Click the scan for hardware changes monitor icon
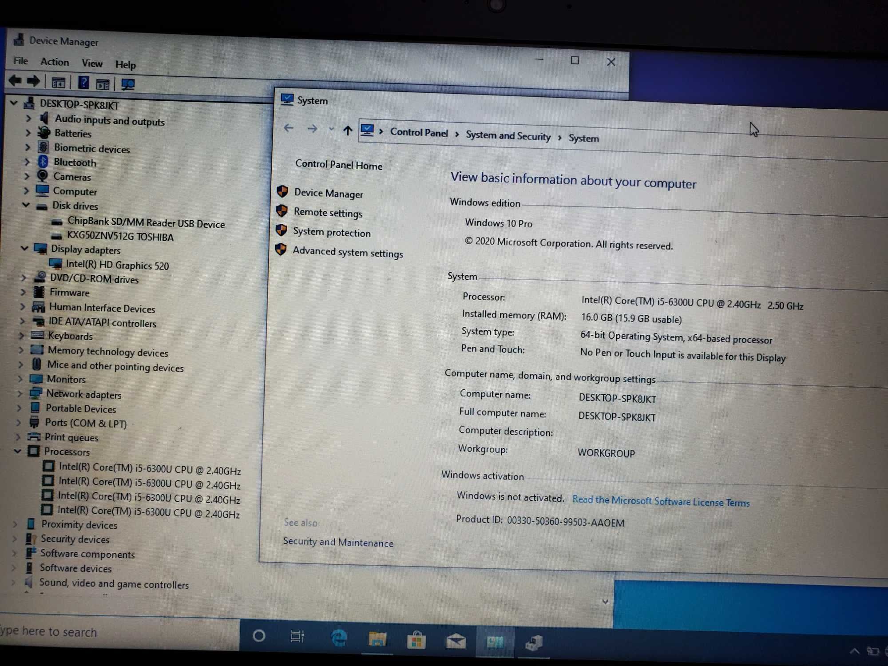Viewport: 888px width, 666px height. click(x=128, y=84)
